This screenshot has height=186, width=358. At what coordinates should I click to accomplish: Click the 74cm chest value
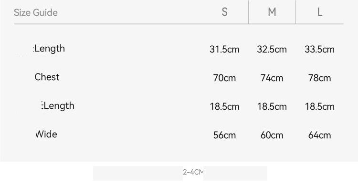point(272,78)
